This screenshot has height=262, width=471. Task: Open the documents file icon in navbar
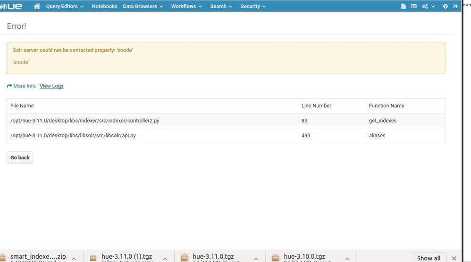coord(404,6)
